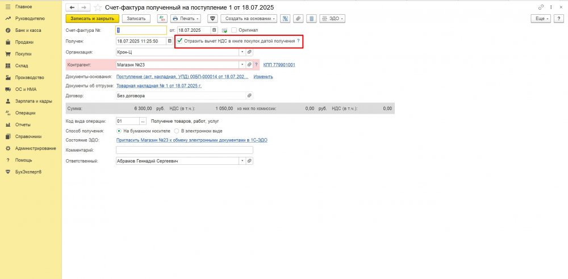Viewport: 568px width, 279px height.
Task: Open Ответственный record card icon
Action: coord(249,161)
